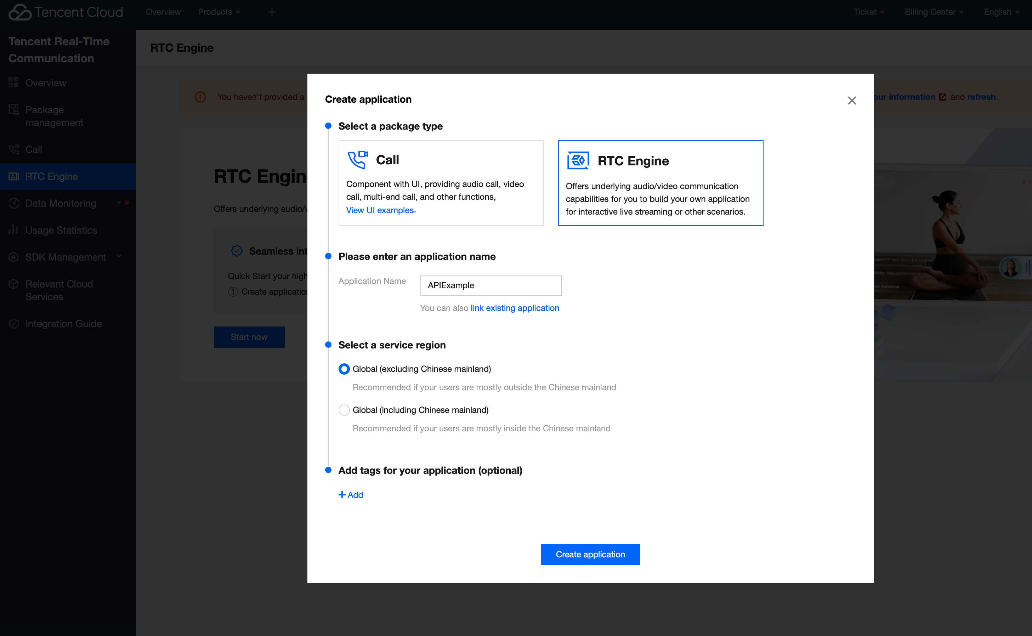Screen dimensions: 1032x636
Task: Click the Application Name input field
Action: pos(491,285)
